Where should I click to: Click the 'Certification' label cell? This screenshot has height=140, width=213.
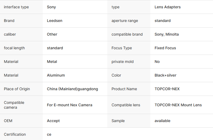click(15, 134)
